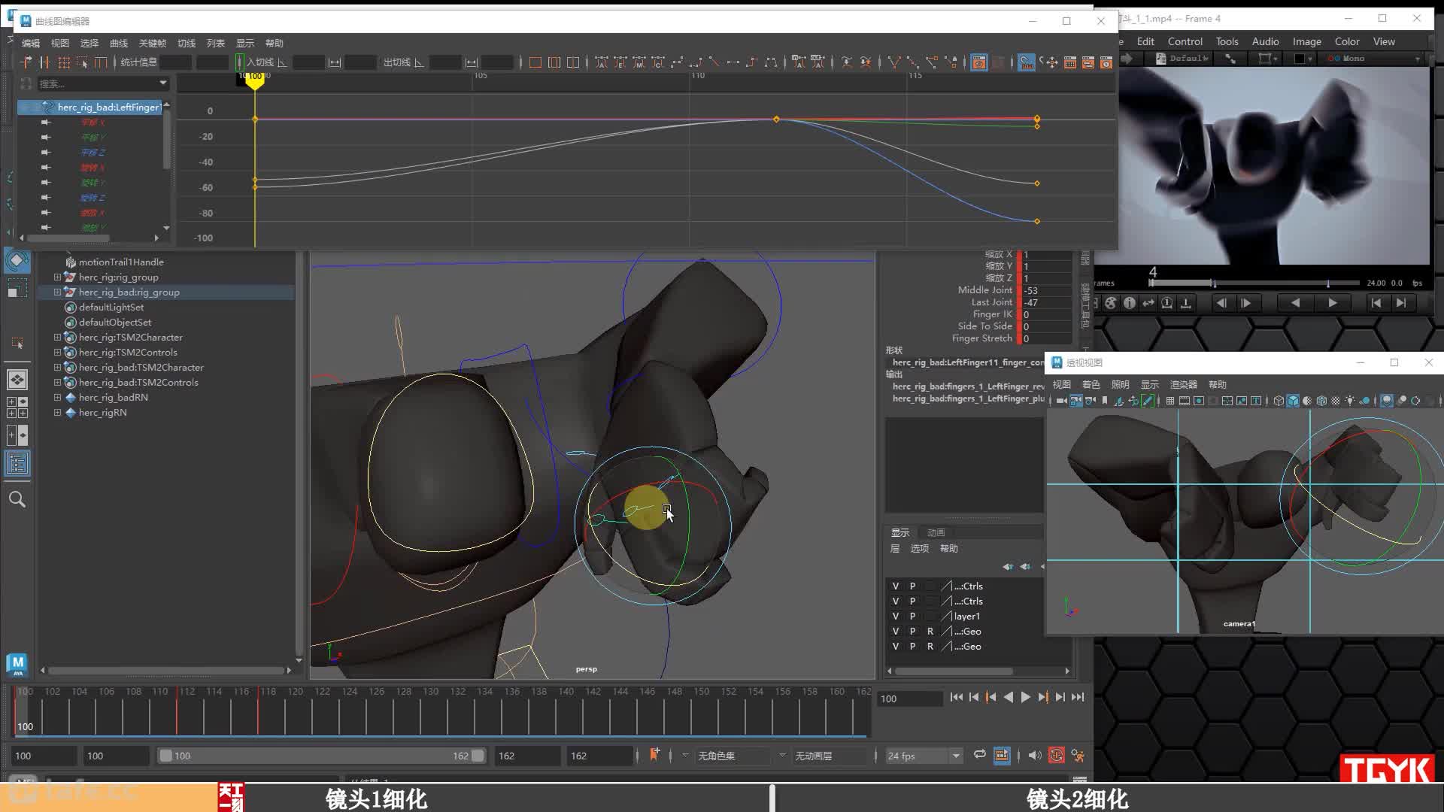Select the Outliner layout icon in left toolbox

click(17, 463)
